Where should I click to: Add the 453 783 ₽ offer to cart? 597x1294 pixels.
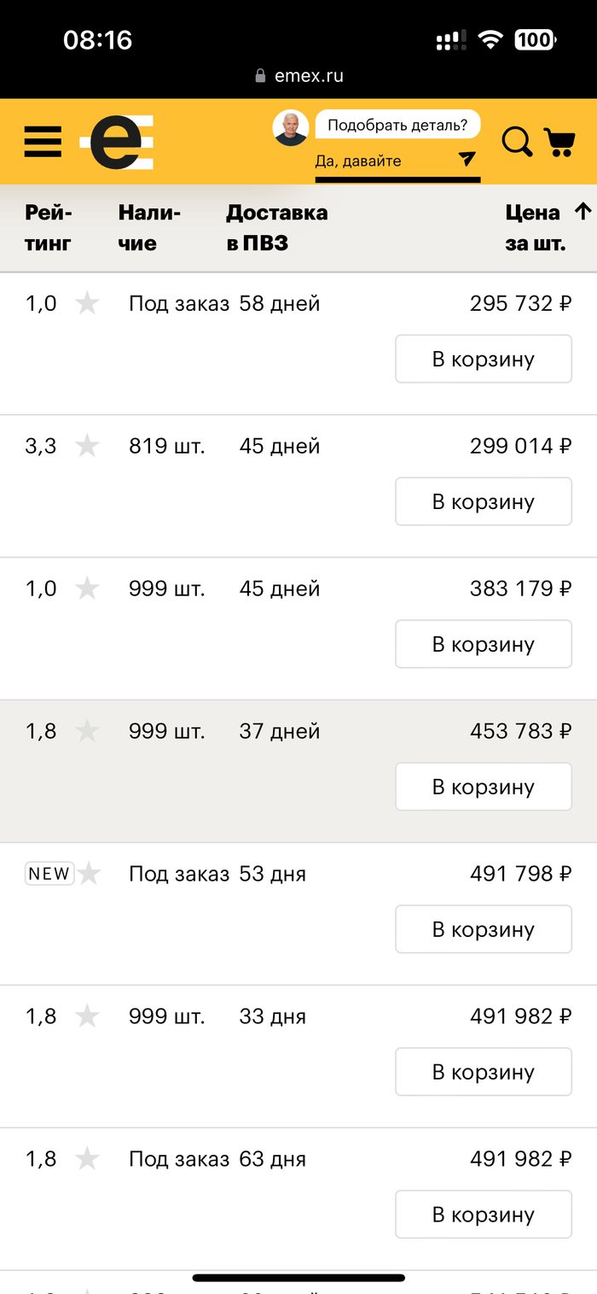click(483, 788)
